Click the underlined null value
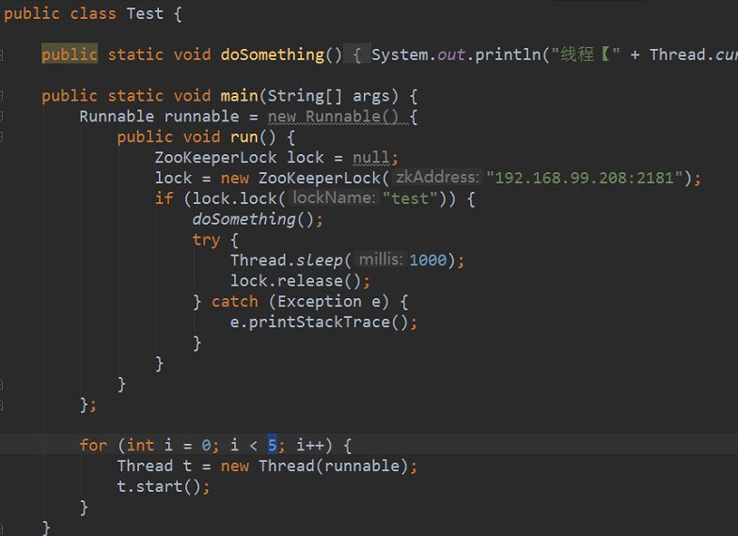 pyautogui.click(x=371, y=158)
